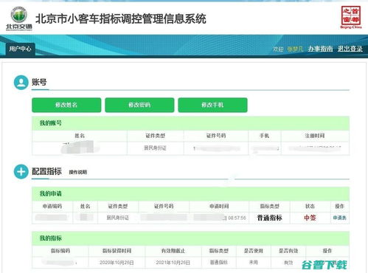The width and height of the screenshot is (368, 273).
Task: Click the 中签 status text
Action: [x=310, y=218]
